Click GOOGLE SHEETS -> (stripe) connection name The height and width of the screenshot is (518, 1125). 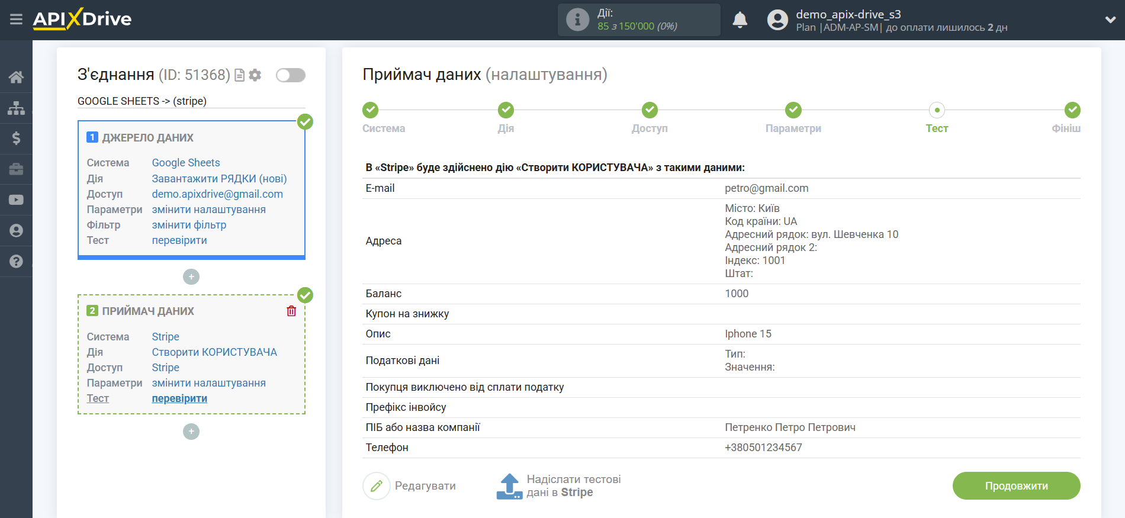coord(142,101)
